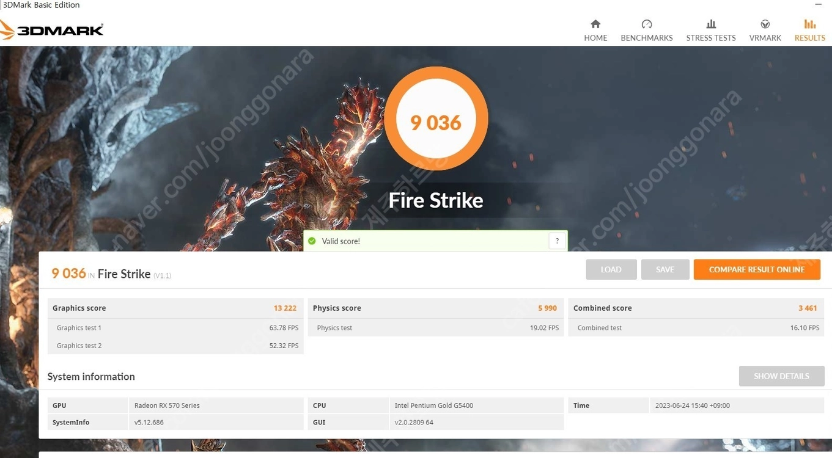Click the Time label cell
Viewport: 832px width, 458px height.
click(609, 405)
